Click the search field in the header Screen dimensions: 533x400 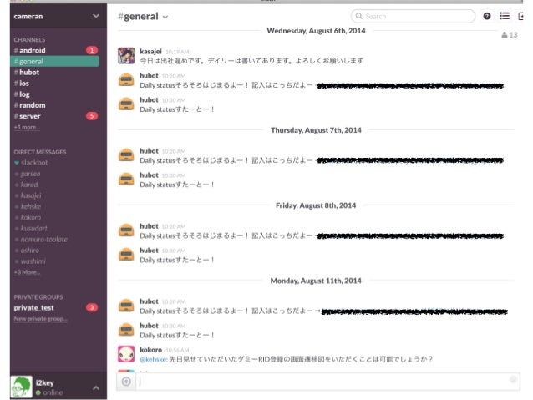(413, 16)
